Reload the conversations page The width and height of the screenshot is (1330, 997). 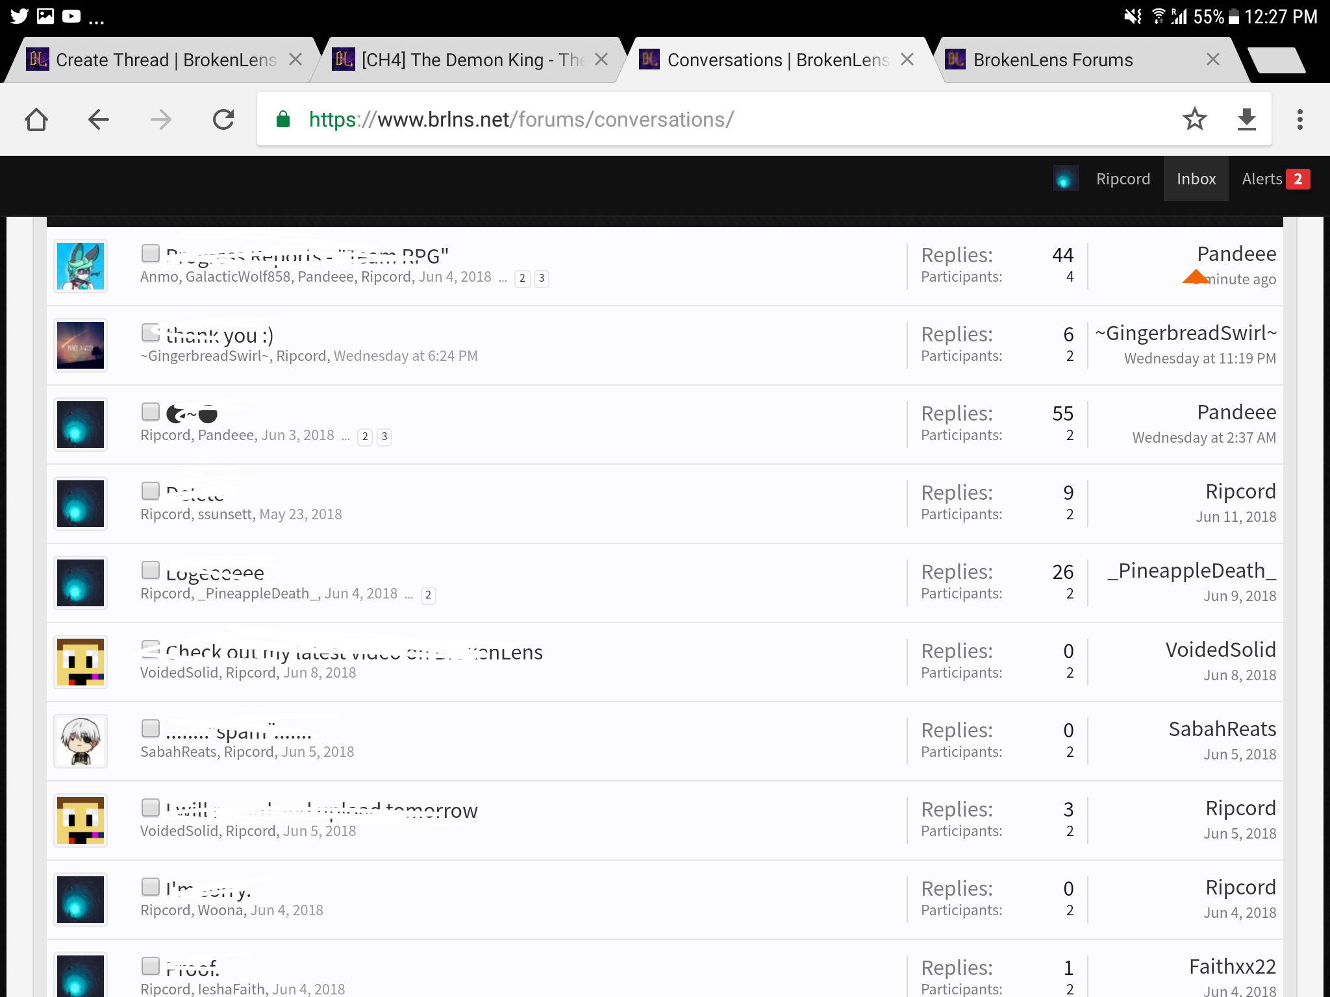point(223,119)
